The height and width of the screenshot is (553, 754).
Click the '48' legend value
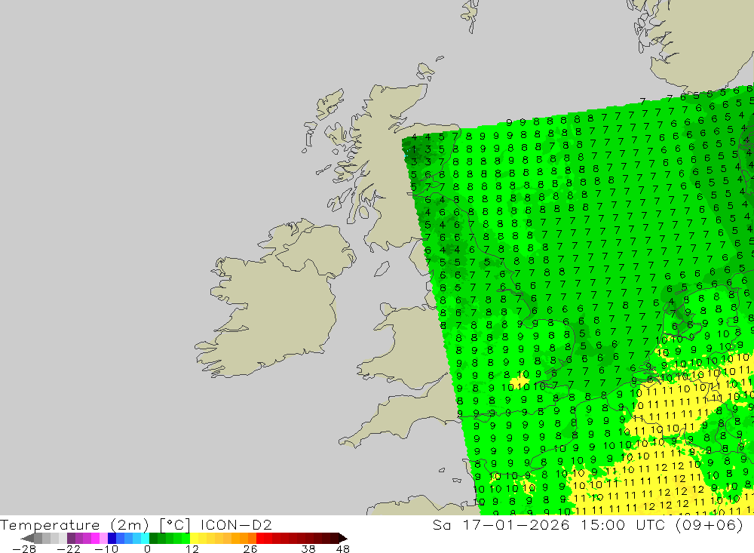click(x=343, y=549)
